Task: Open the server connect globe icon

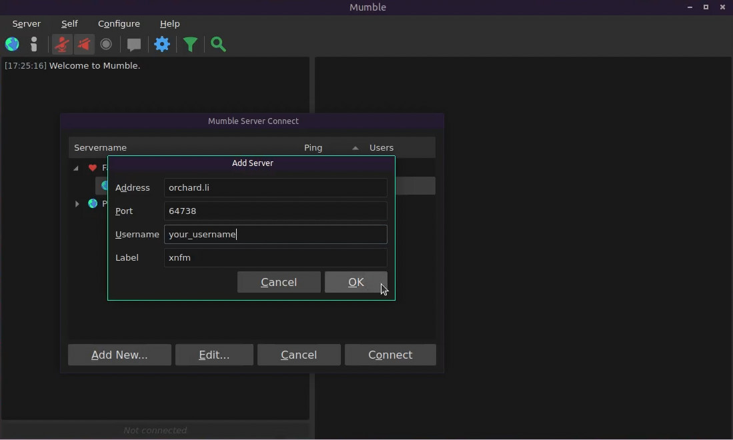Action: click(12, 45)
